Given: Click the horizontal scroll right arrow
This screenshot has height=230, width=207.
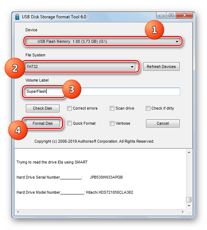Looking at the screenshot, I should click(x=183, y=212).
